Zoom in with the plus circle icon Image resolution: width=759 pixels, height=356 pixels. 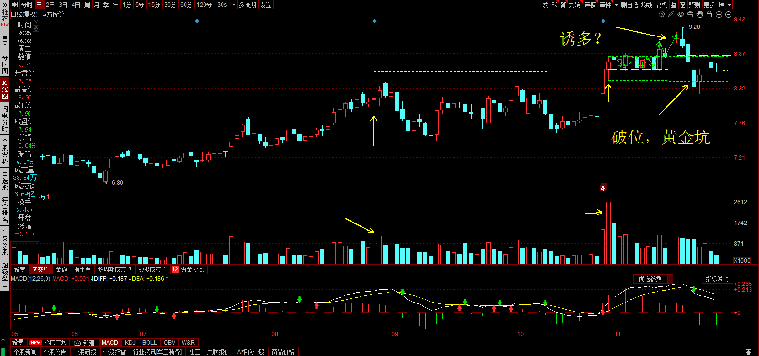[x=719, y=14]
